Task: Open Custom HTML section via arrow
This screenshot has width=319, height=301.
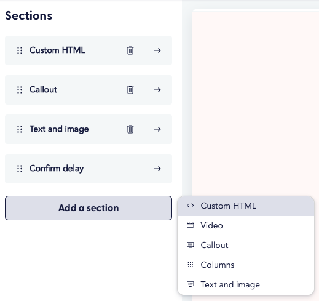Action: coord(157,50)
